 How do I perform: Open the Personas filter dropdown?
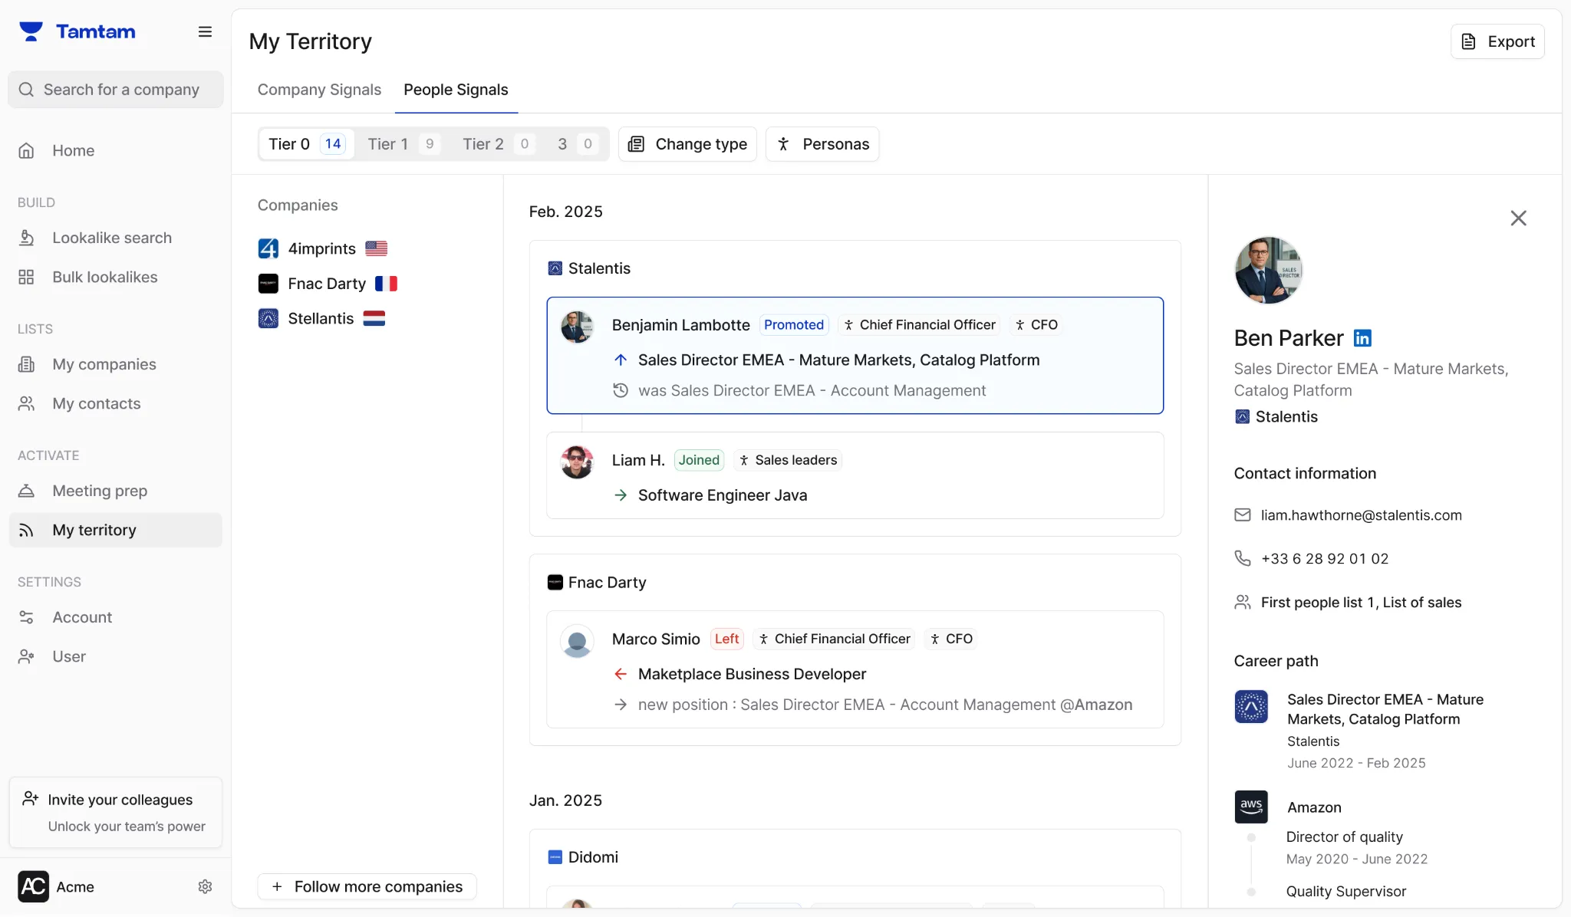pyautogui.click(x=822, y=144)
